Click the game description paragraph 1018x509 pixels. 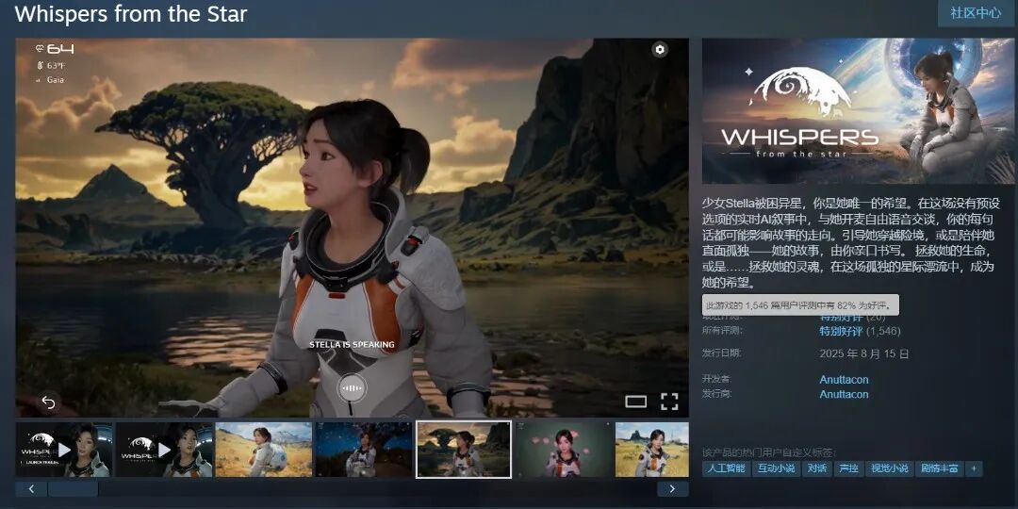pos(851,243)
